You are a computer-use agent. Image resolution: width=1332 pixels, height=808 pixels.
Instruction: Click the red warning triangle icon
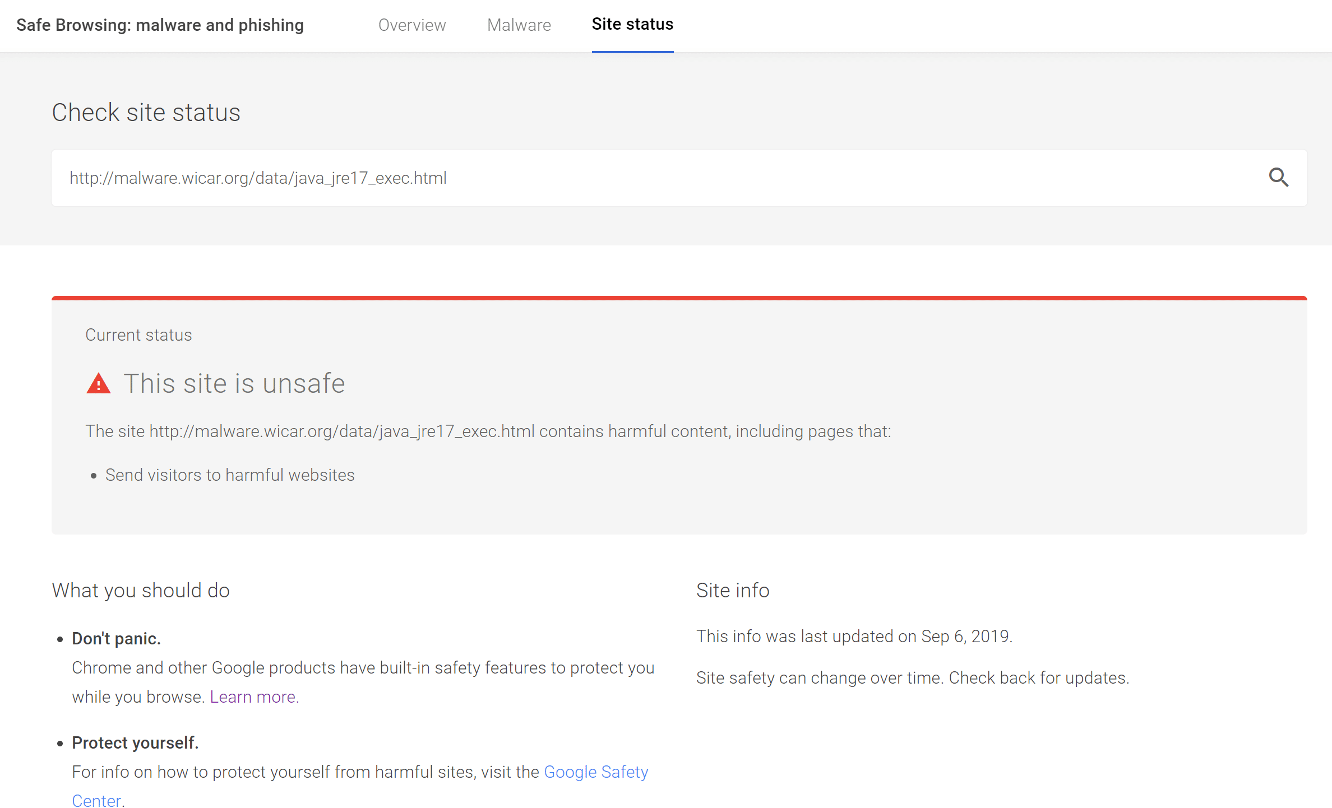99,383
